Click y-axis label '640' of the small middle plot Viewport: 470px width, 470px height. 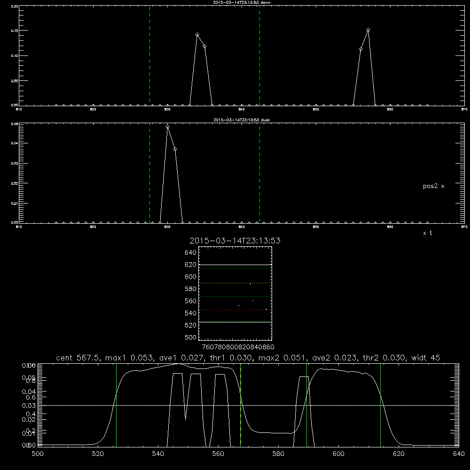coord(191,253)
